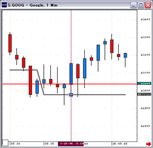Image resolution: width=153 pixels, height=148 pixels.
Task: Click the 43000 price scale label
Action: click(145, 91)
